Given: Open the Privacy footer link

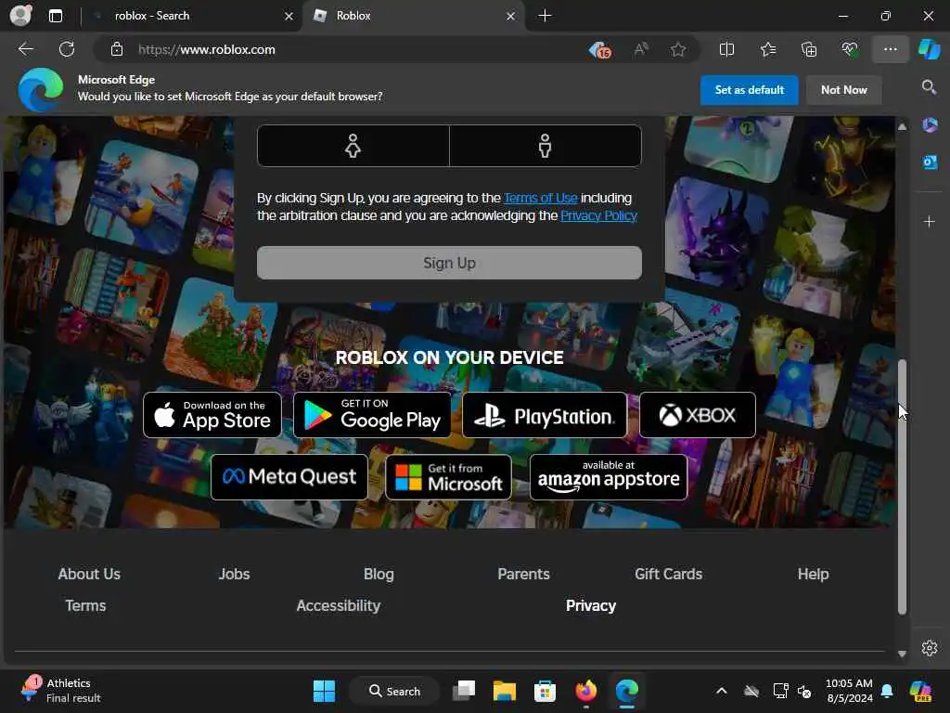Looking at the screenshot, I should tap(591, 605).
